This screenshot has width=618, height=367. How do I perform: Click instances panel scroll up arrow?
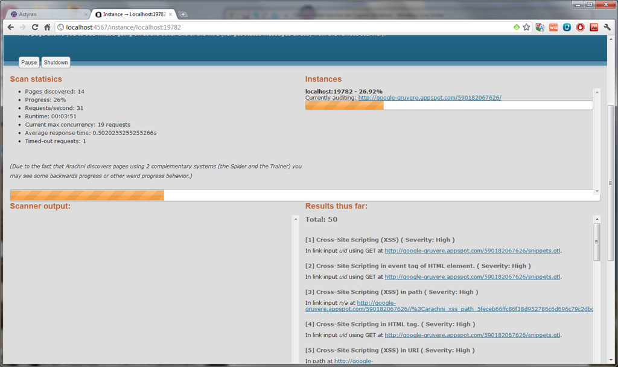[x=597, y=92]
